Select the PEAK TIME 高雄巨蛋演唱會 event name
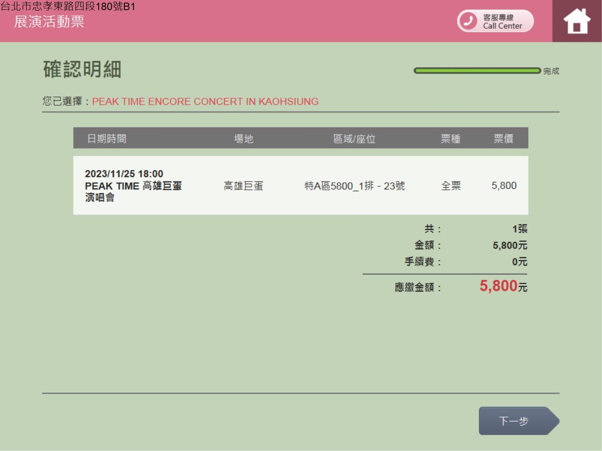This screenshot has height=451, width=602. (133, 192)
